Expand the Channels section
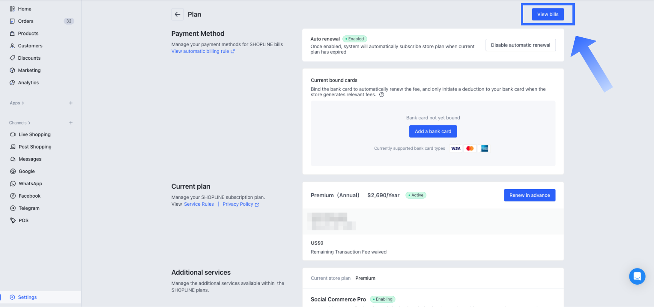This screenshot has height=307, width=654. [20, 123]
